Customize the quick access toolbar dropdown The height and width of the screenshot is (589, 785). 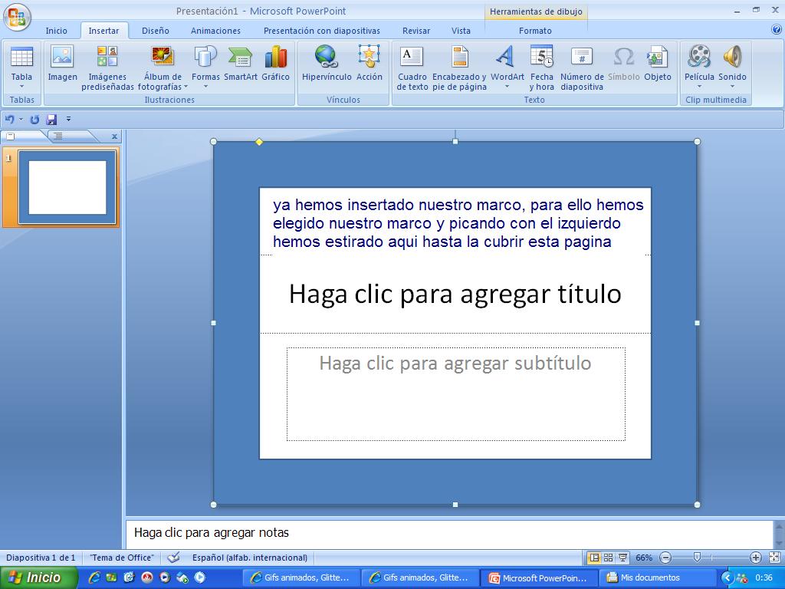(x=68, y=119)
